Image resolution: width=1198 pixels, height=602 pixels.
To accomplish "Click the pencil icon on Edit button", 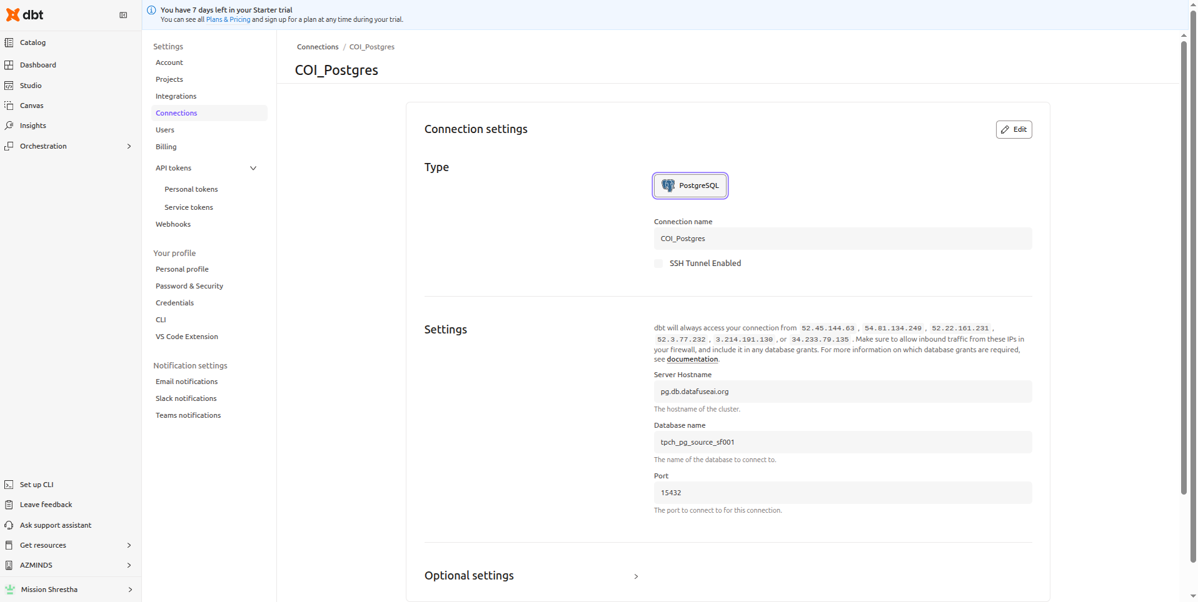I will [1005, 129].
